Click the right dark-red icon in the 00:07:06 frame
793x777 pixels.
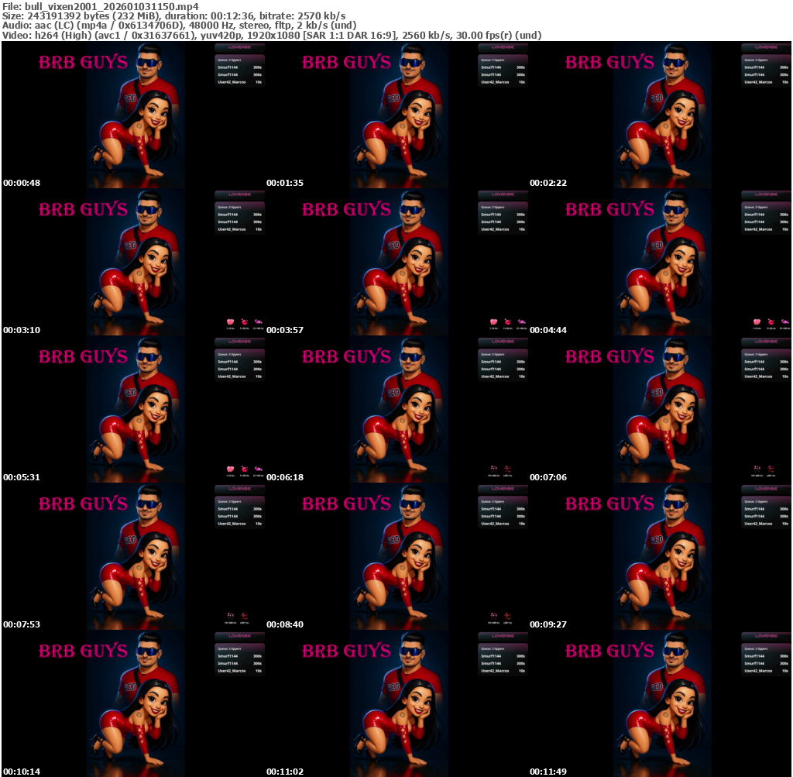pos(771,468)
